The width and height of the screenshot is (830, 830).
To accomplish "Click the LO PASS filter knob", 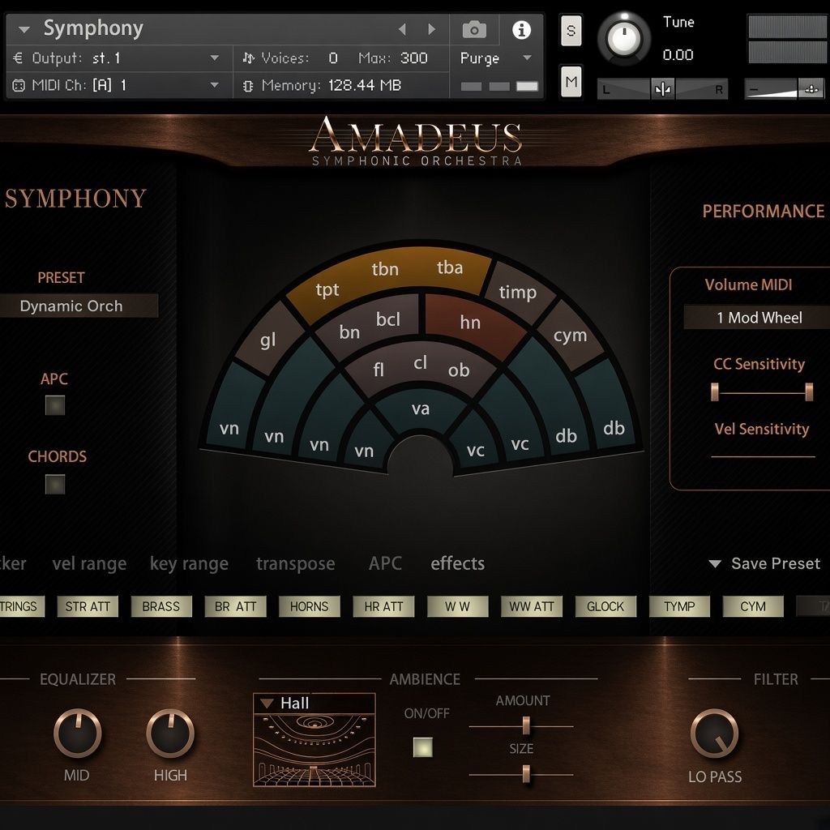I will (x=714, y=733).
